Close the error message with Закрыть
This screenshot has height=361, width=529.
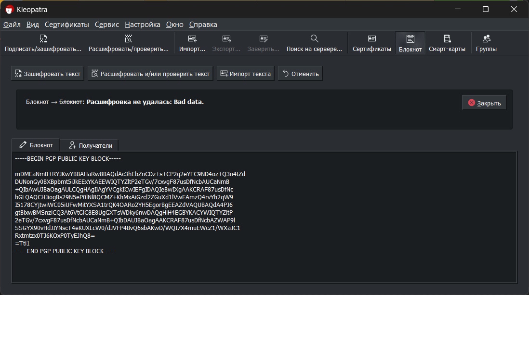point(484,103)
